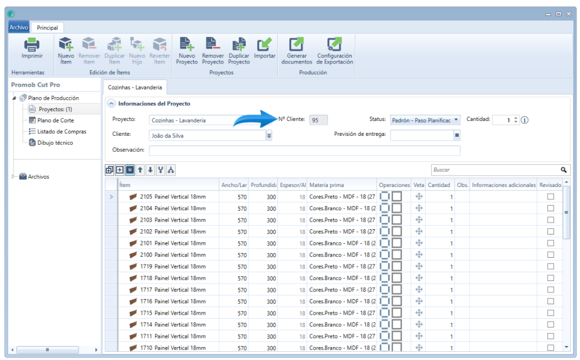This screenshot has height=360, width=580.
Task: Select Proyectos: (1) in the tree
Action: [x=55, y=109]
